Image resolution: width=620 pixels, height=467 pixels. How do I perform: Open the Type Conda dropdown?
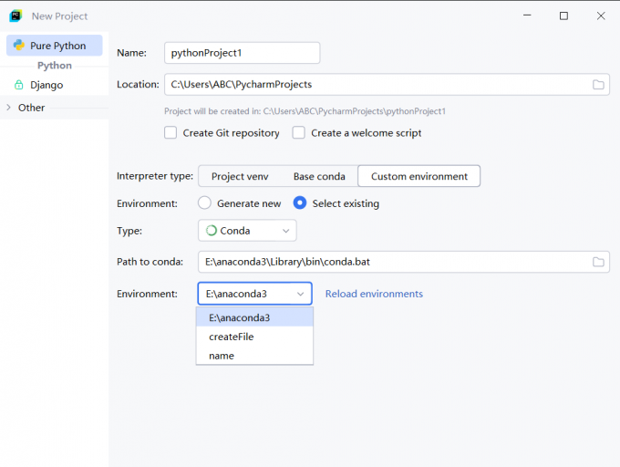click(247, 231)
